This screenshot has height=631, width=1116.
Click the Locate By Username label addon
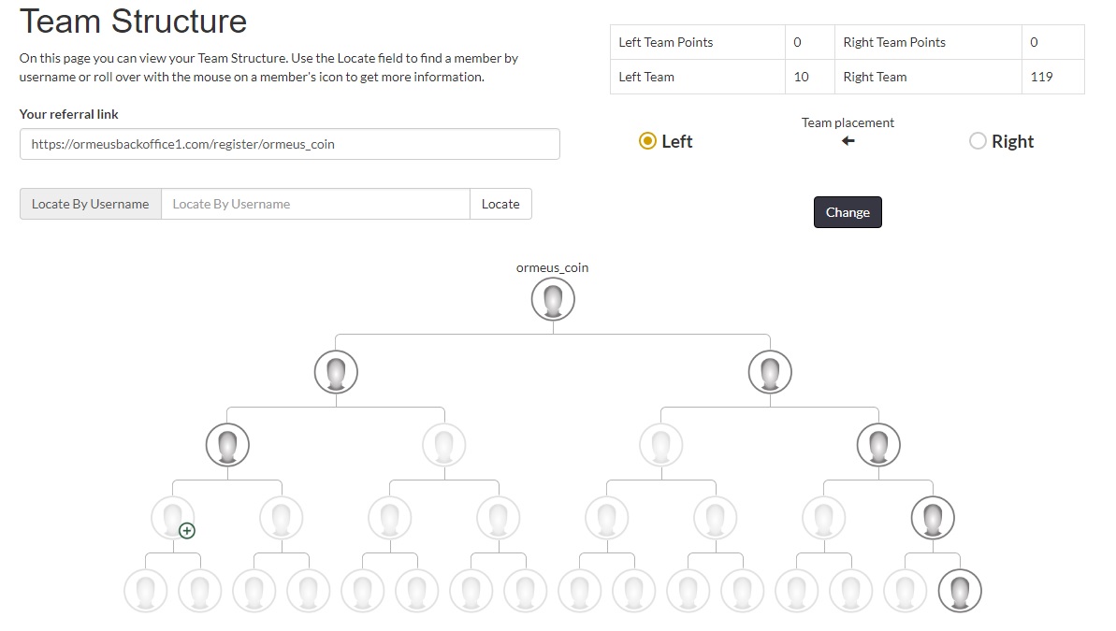click(91, 204)
